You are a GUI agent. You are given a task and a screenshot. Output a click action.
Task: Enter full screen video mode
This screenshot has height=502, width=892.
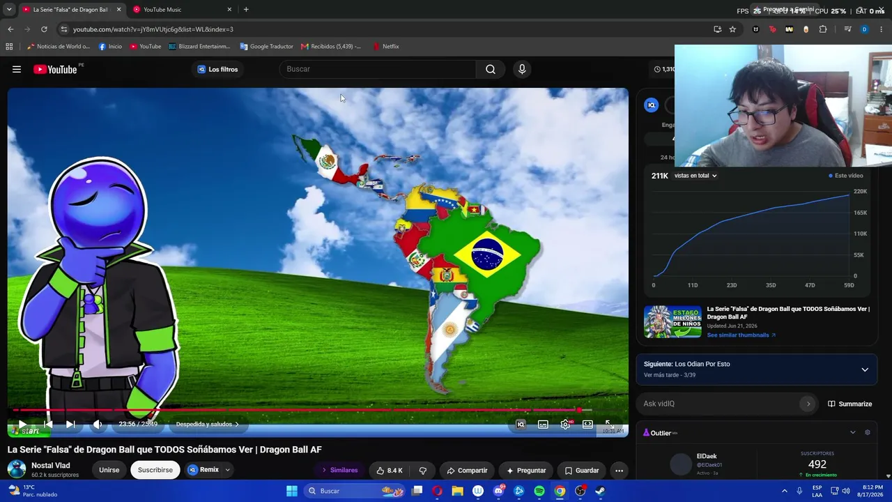tap(608, 424)
